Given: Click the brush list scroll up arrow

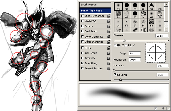Looking at the screenshot, I should point(166,4).
